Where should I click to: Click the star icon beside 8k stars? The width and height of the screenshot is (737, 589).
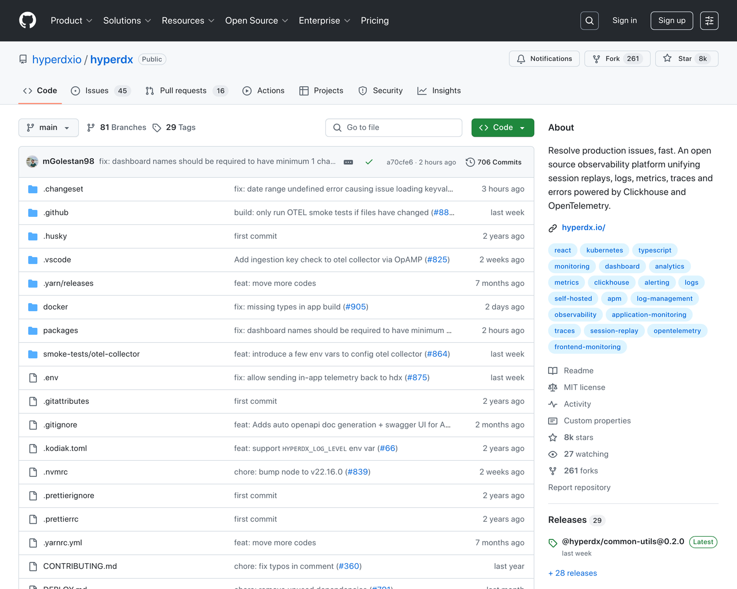[x=553, y=438]
